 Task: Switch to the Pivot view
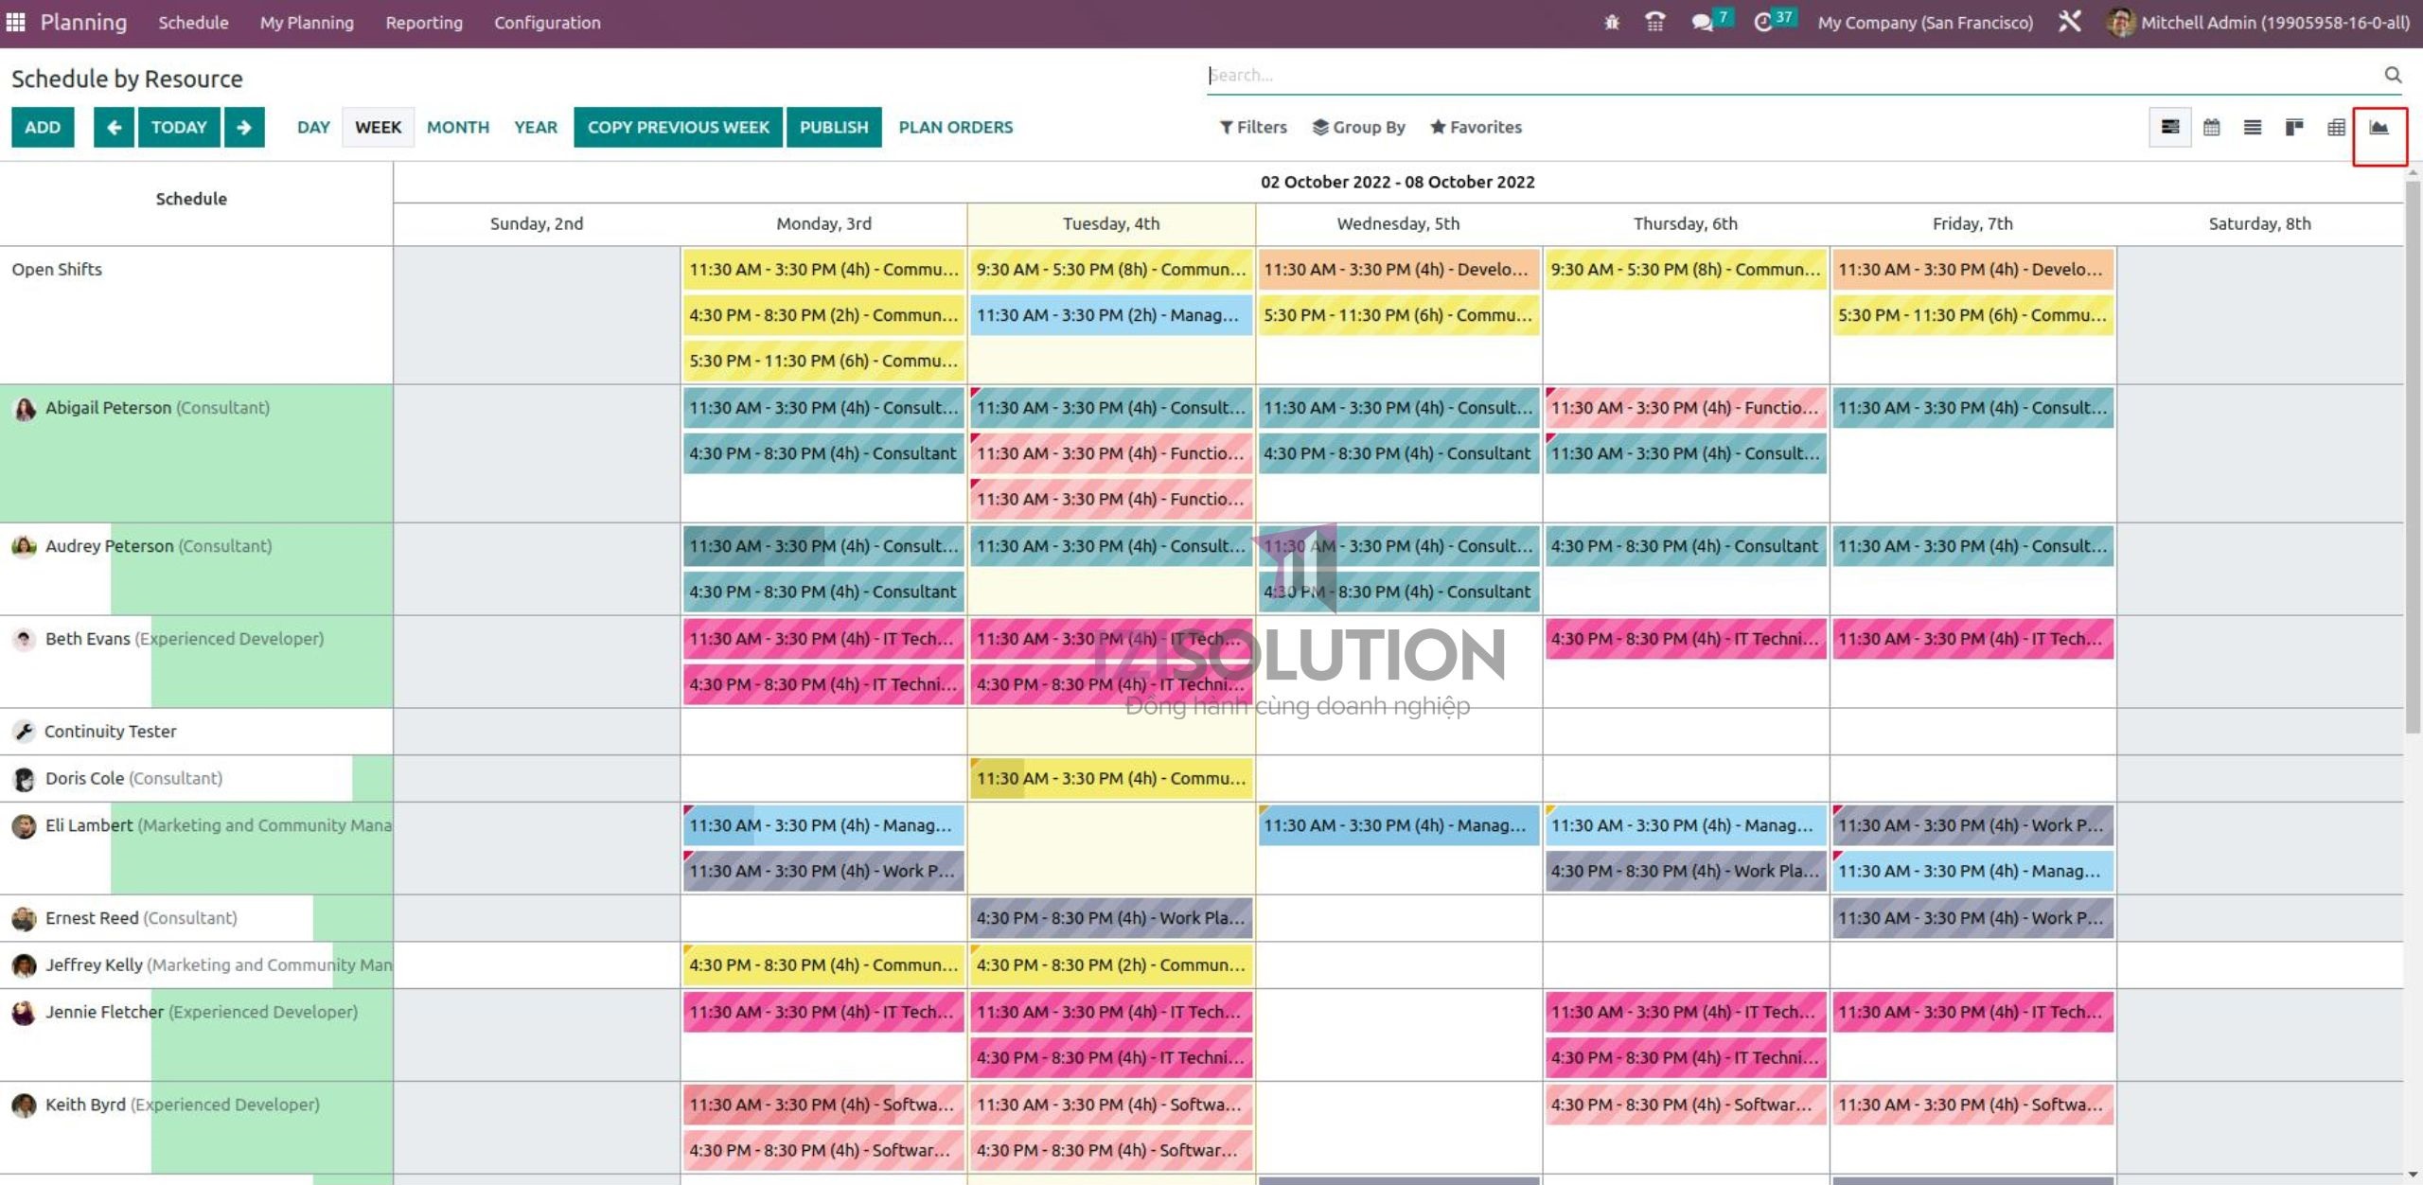point(2334,127)
